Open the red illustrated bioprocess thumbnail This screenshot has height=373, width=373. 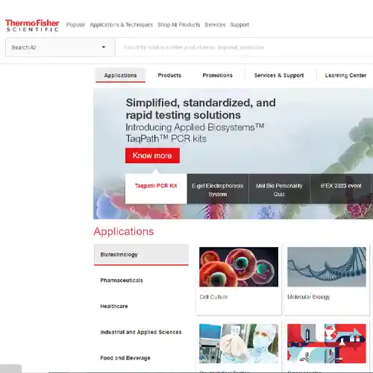(x=327, y=343)
